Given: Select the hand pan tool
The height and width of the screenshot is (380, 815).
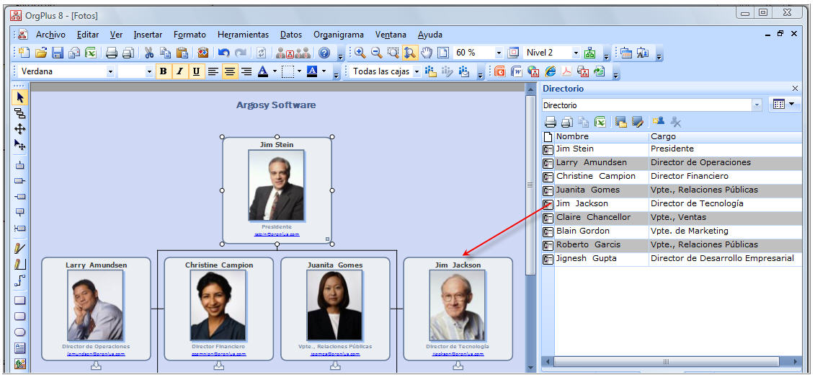Looking at the screenshot, I should tap(427, 53).
